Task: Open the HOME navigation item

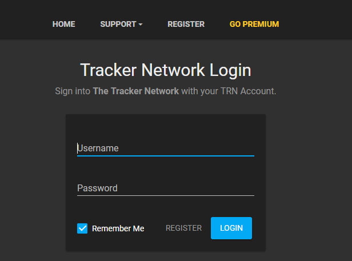Action: coord(63,25)
